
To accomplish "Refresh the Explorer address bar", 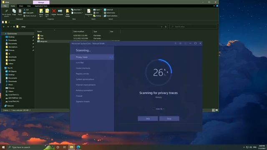I will [166, 27].
